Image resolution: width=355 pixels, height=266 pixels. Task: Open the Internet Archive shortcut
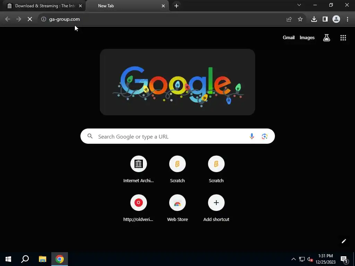(139, 169)
